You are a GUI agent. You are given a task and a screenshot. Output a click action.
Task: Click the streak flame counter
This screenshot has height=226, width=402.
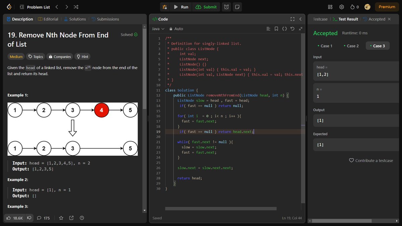(354, 7)
